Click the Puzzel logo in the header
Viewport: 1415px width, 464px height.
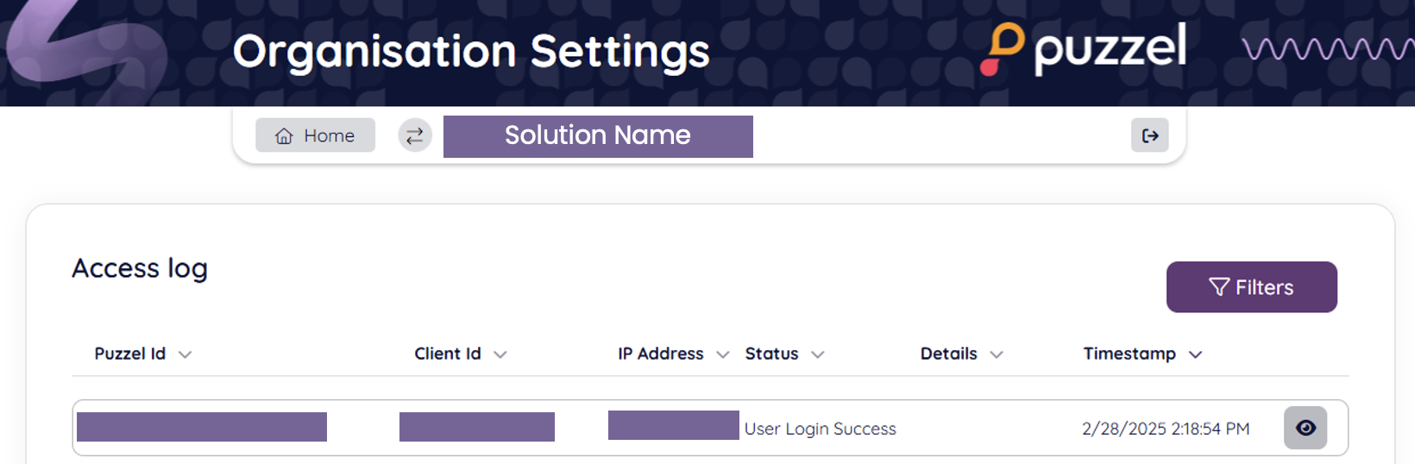(1084, 48)
